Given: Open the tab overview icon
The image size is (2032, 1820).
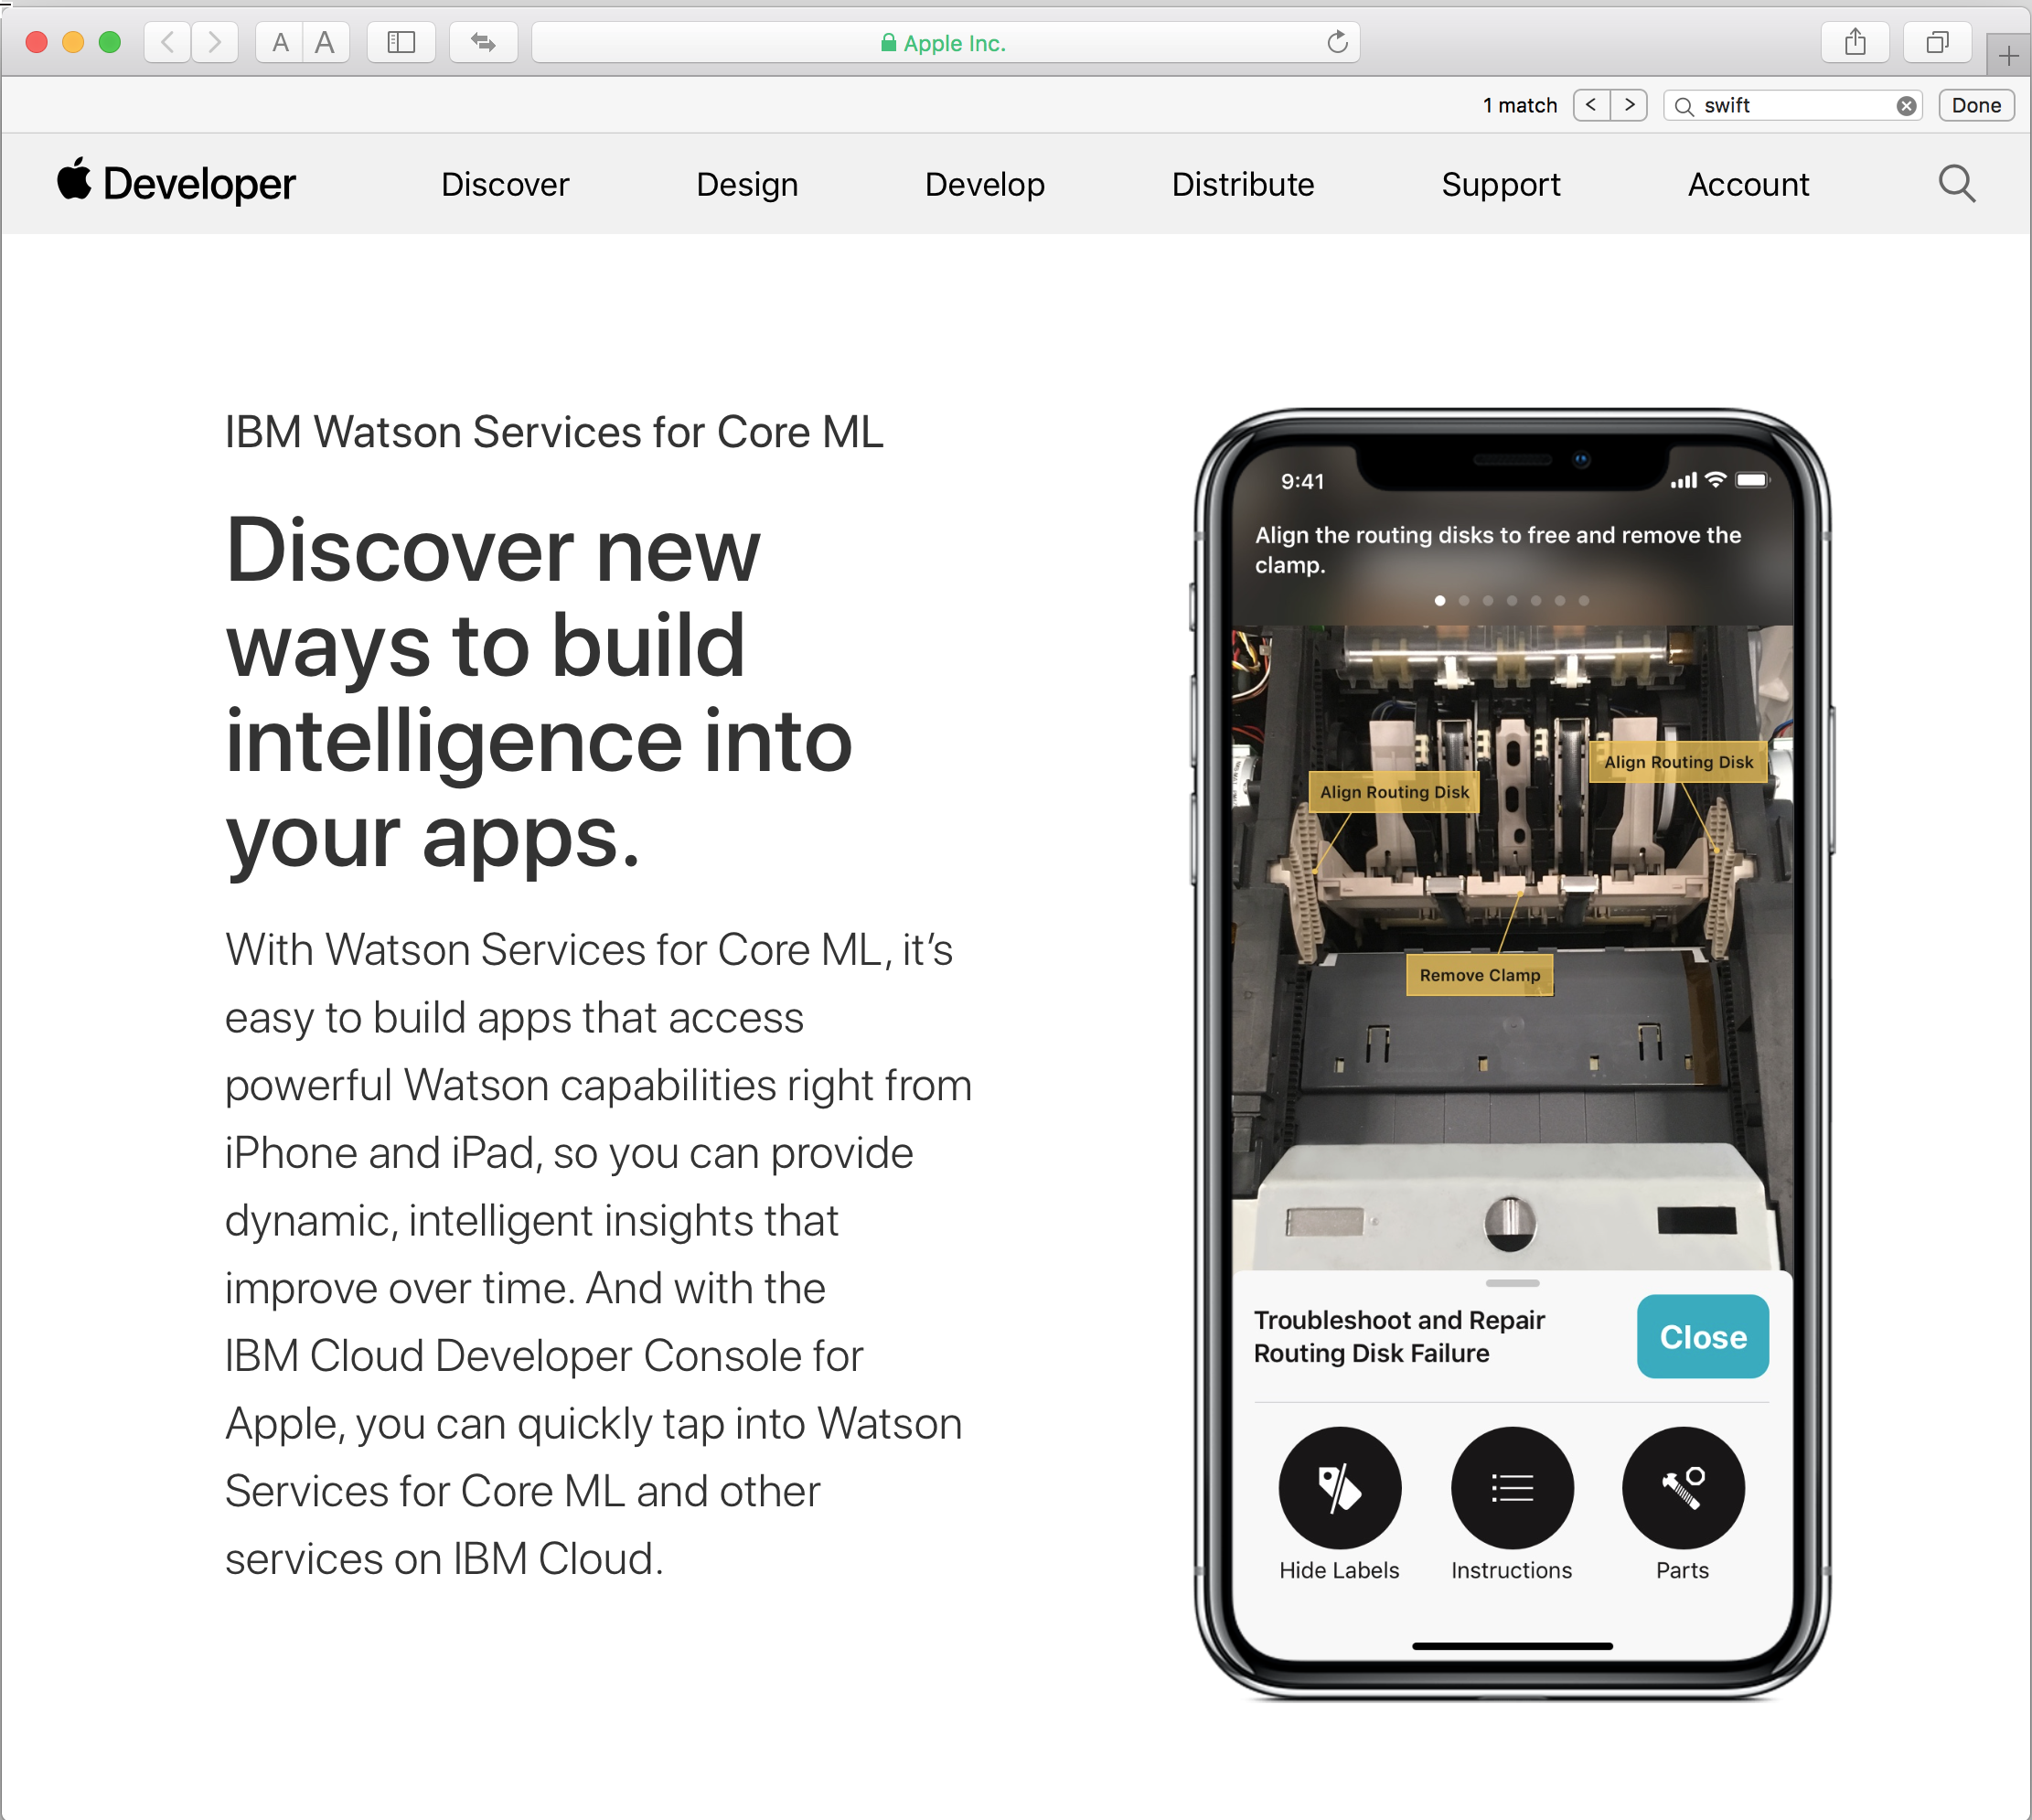Looking at the screenshot, I should [1937, 42].
